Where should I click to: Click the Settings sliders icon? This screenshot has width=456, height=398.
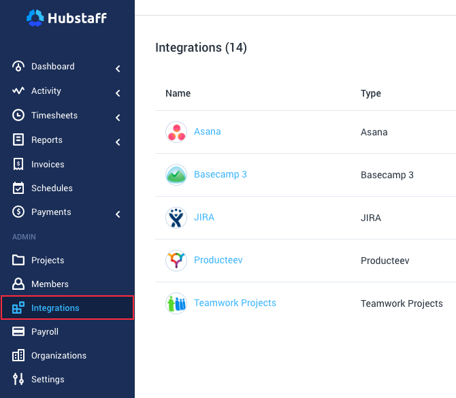[18, 379]
